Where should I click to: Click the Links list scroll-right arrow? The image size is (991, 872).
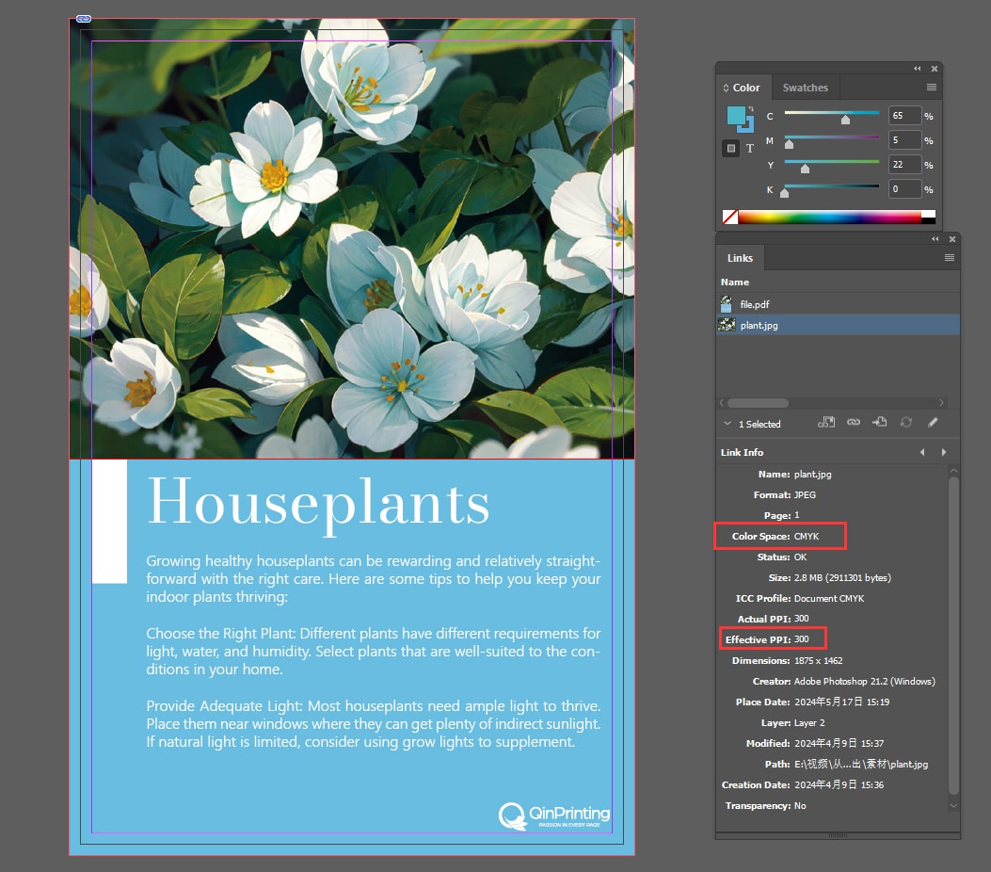[x=941, y=403]
